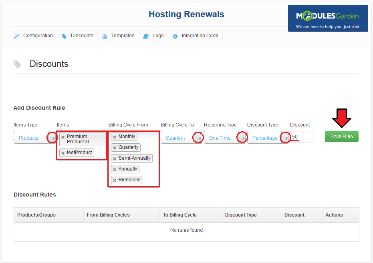The width and height of the screenshot is (373, 263).
Task: Remove Biennially billing cycle tag
Action: tap(115, 180)
